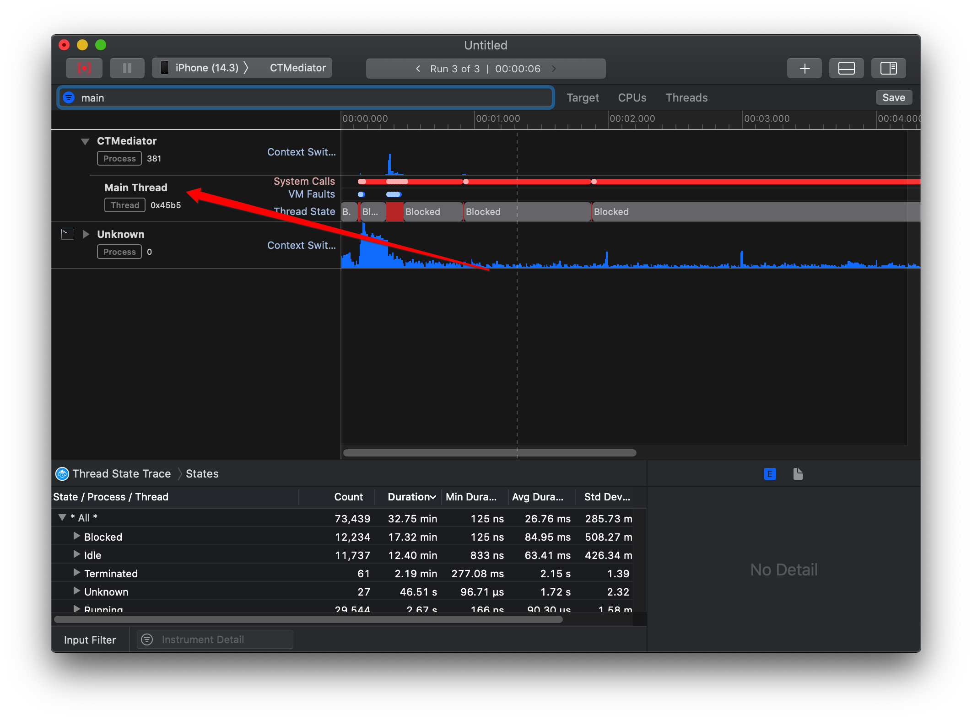Collapse the CTMediator process track

(85, 141)
